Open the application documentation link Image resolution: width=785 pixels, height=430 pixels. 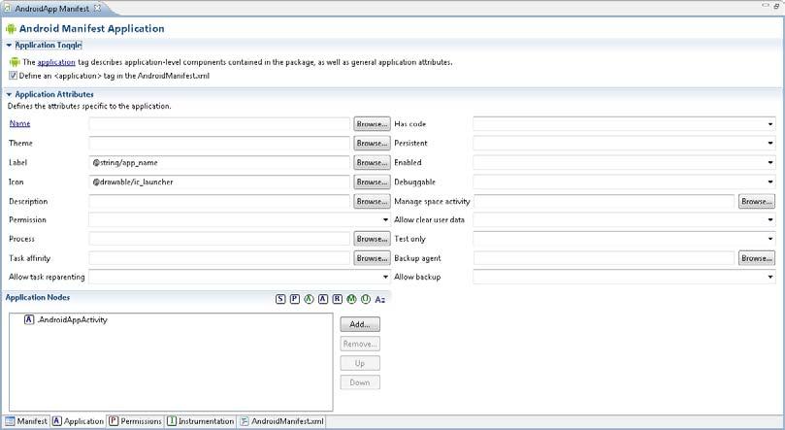pyautogui.click(x=56, y=62)
